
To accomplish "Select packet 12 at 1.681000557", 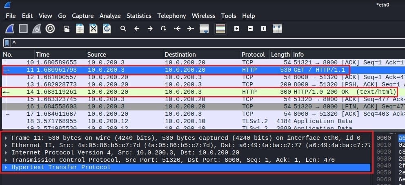I will 204,77.
